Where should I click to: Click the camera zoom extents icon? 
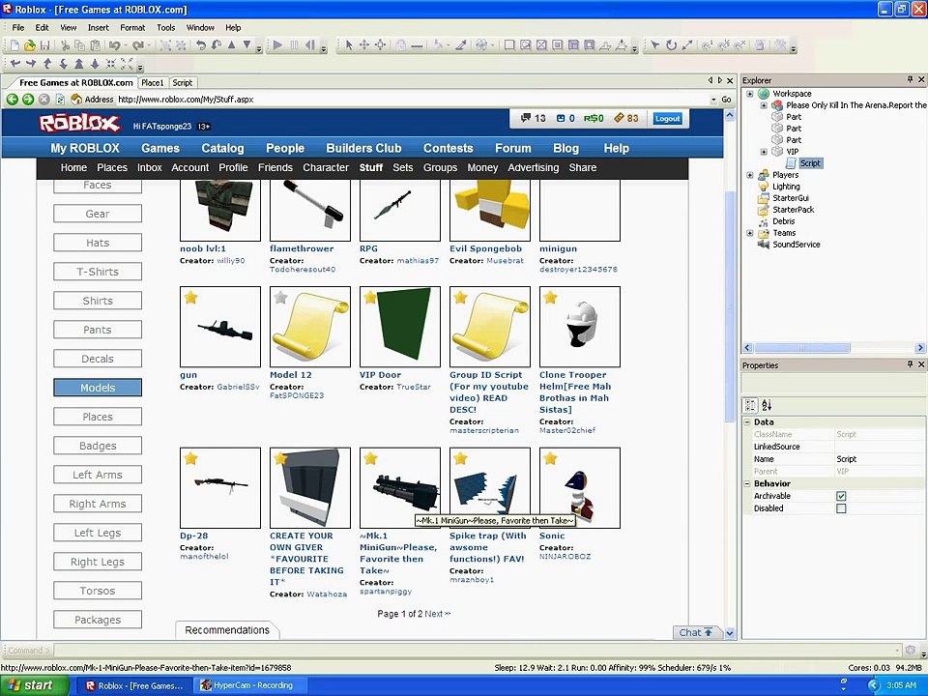pyautogui.click(x=127, y=64)
